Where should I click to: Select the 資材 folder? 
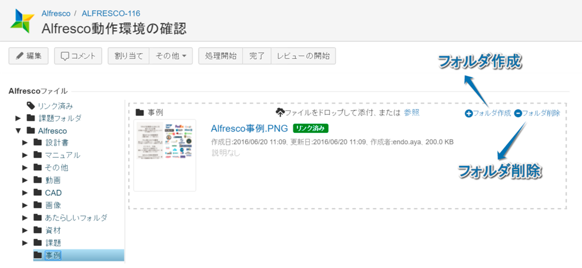53,230
